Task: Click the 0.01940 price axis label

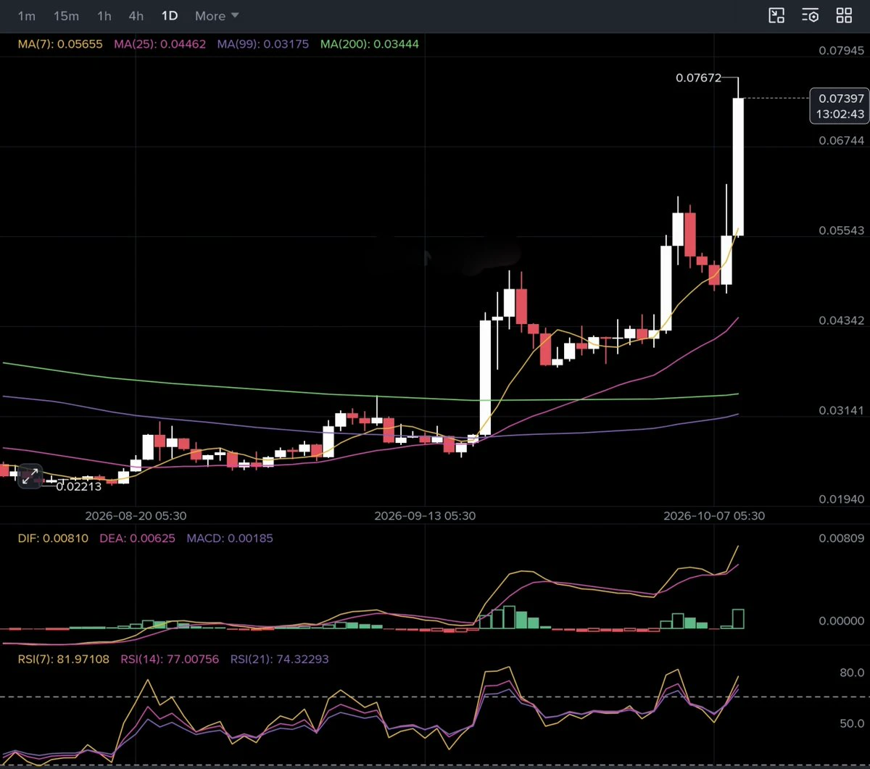Action: click(x=841, y=499)
